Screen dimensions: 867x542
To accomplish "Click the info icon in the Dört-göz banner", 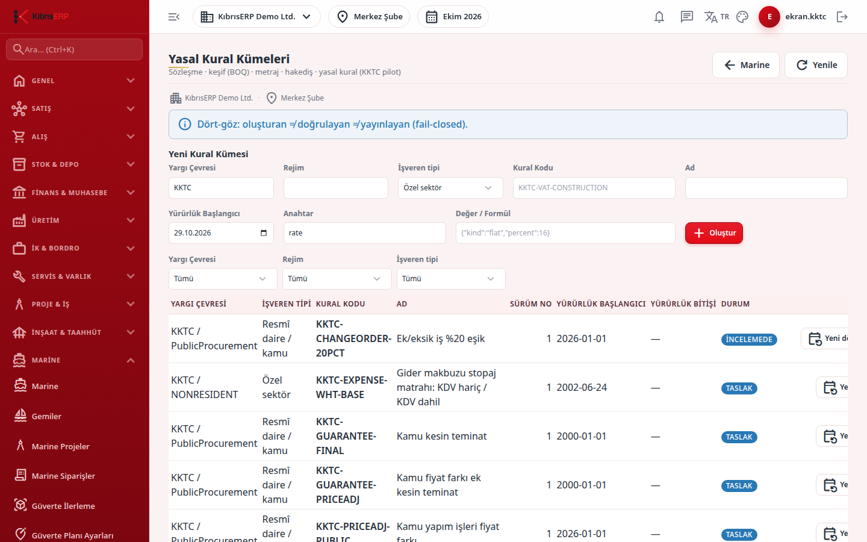I will coord(185,125).
